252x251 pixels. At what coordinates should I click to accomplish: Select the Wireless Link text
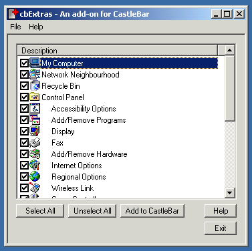click(x=72, y=188)
